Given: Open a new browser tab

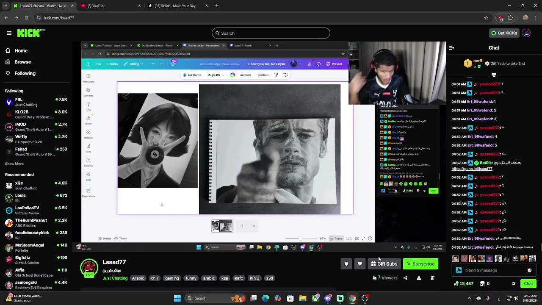Looking at the screenshot, I should [216, 6].
